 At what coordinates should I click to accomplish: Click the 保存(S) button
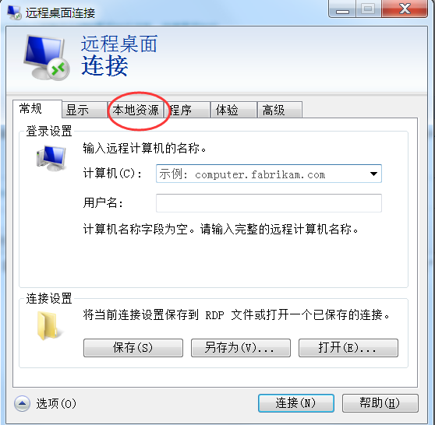coord(133,348)
